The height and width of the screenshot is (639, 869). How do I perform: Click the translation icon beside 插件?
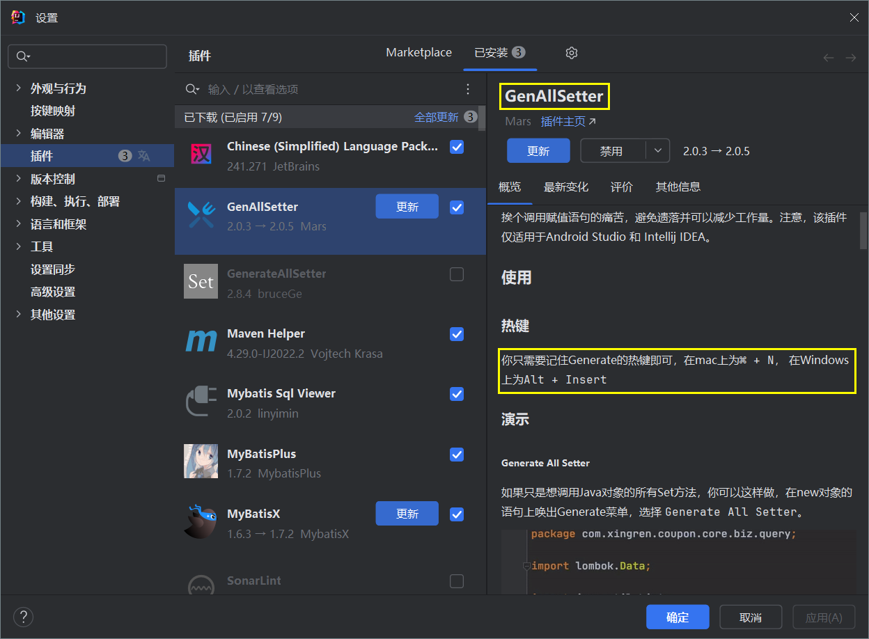[x=143, y=156]
